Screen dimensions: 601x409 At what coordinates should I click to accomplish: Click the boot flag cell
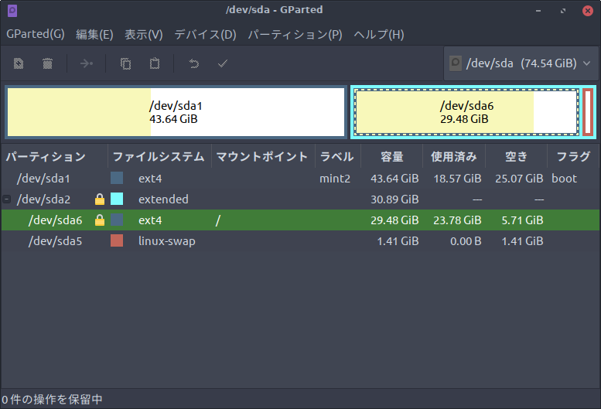click(x=564, y=179)
